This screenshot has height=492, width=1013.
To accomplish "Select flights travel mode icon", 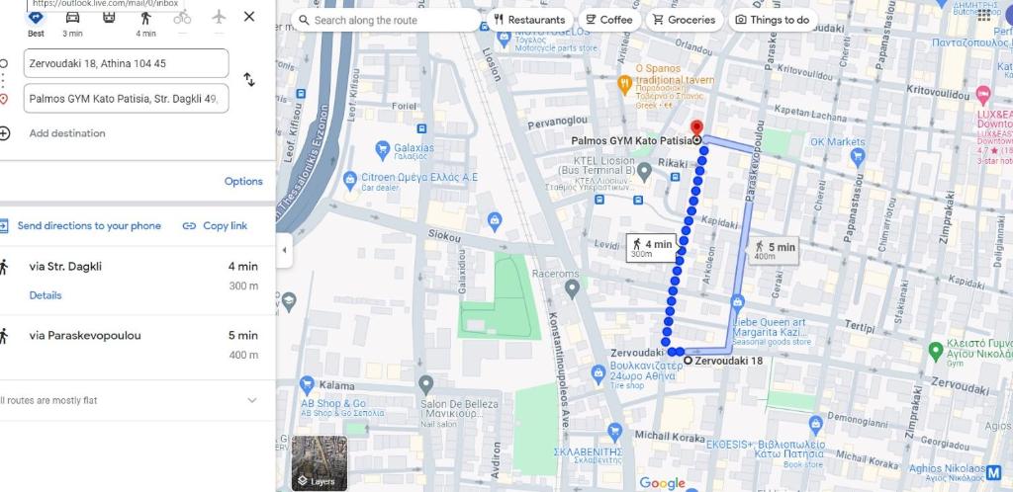I will click(x=219, y=17).
